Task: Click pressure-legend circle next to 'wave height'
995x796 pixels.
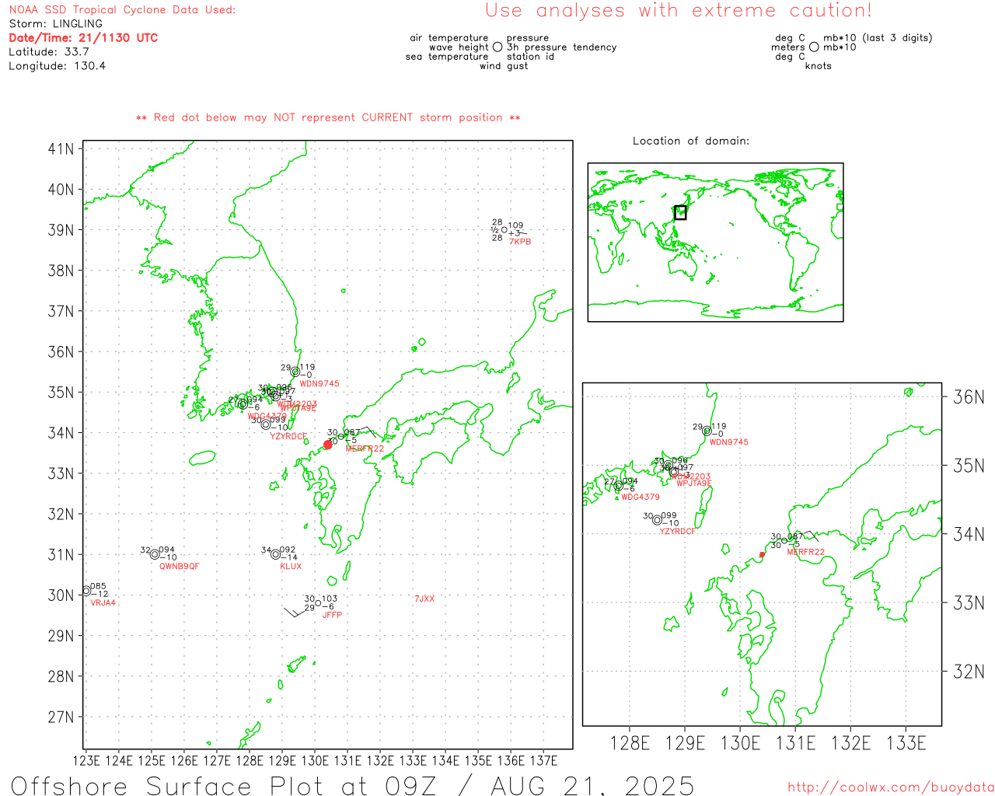Action: 497,47
